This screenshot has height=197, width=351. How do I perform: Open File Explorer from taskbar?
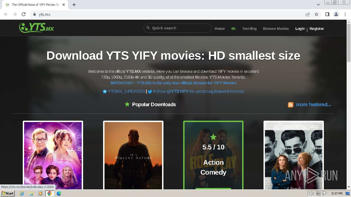click(x=31, y=193)
